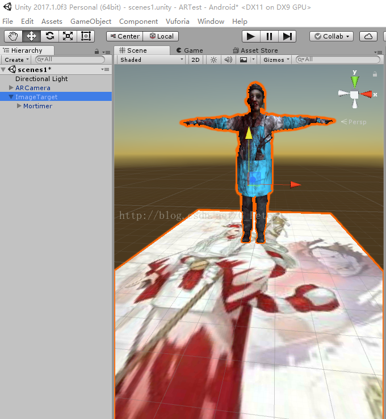Viewport: 386px width, 419px height.
Task: Toggle pivot mode Center button
Action: pos(125,36)
